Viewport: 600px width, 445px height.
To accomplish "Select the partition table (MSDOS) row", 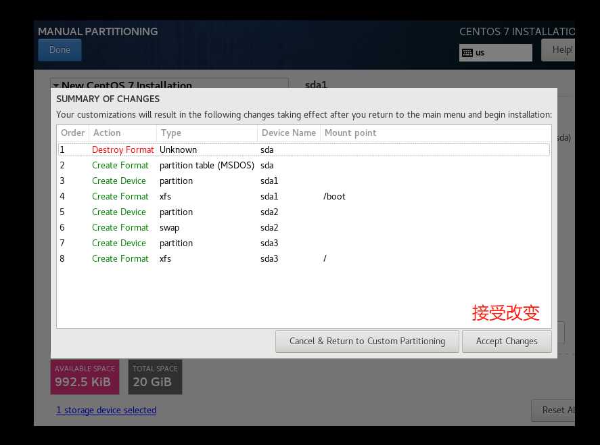I will pyautogui.click(x=304, y=165).
